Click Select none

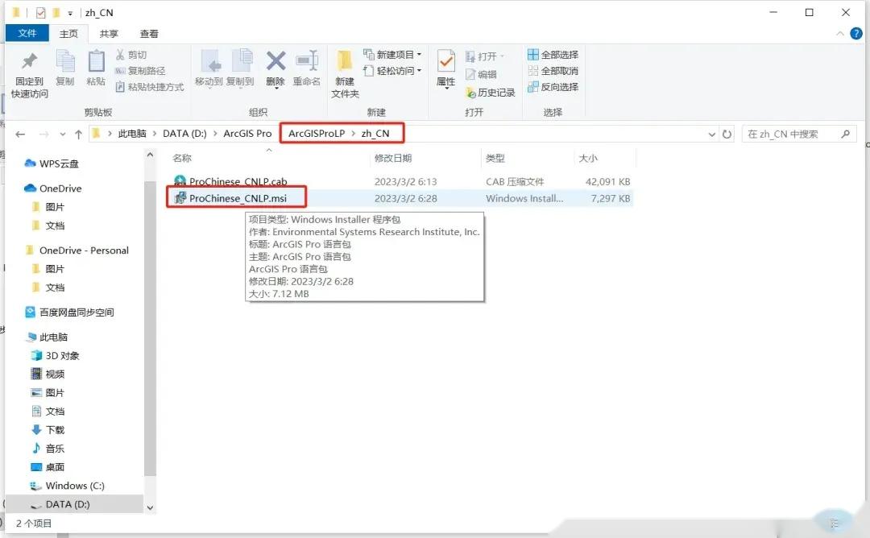coord(553,70)
